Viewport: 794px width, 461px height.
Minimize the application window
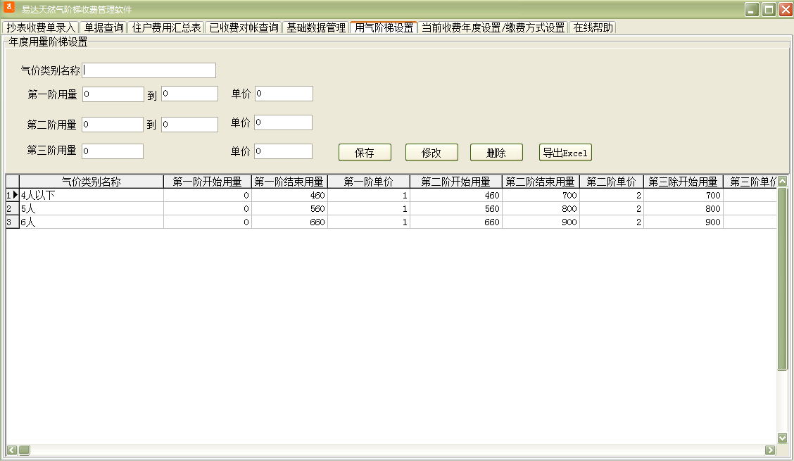pos(752,9)
